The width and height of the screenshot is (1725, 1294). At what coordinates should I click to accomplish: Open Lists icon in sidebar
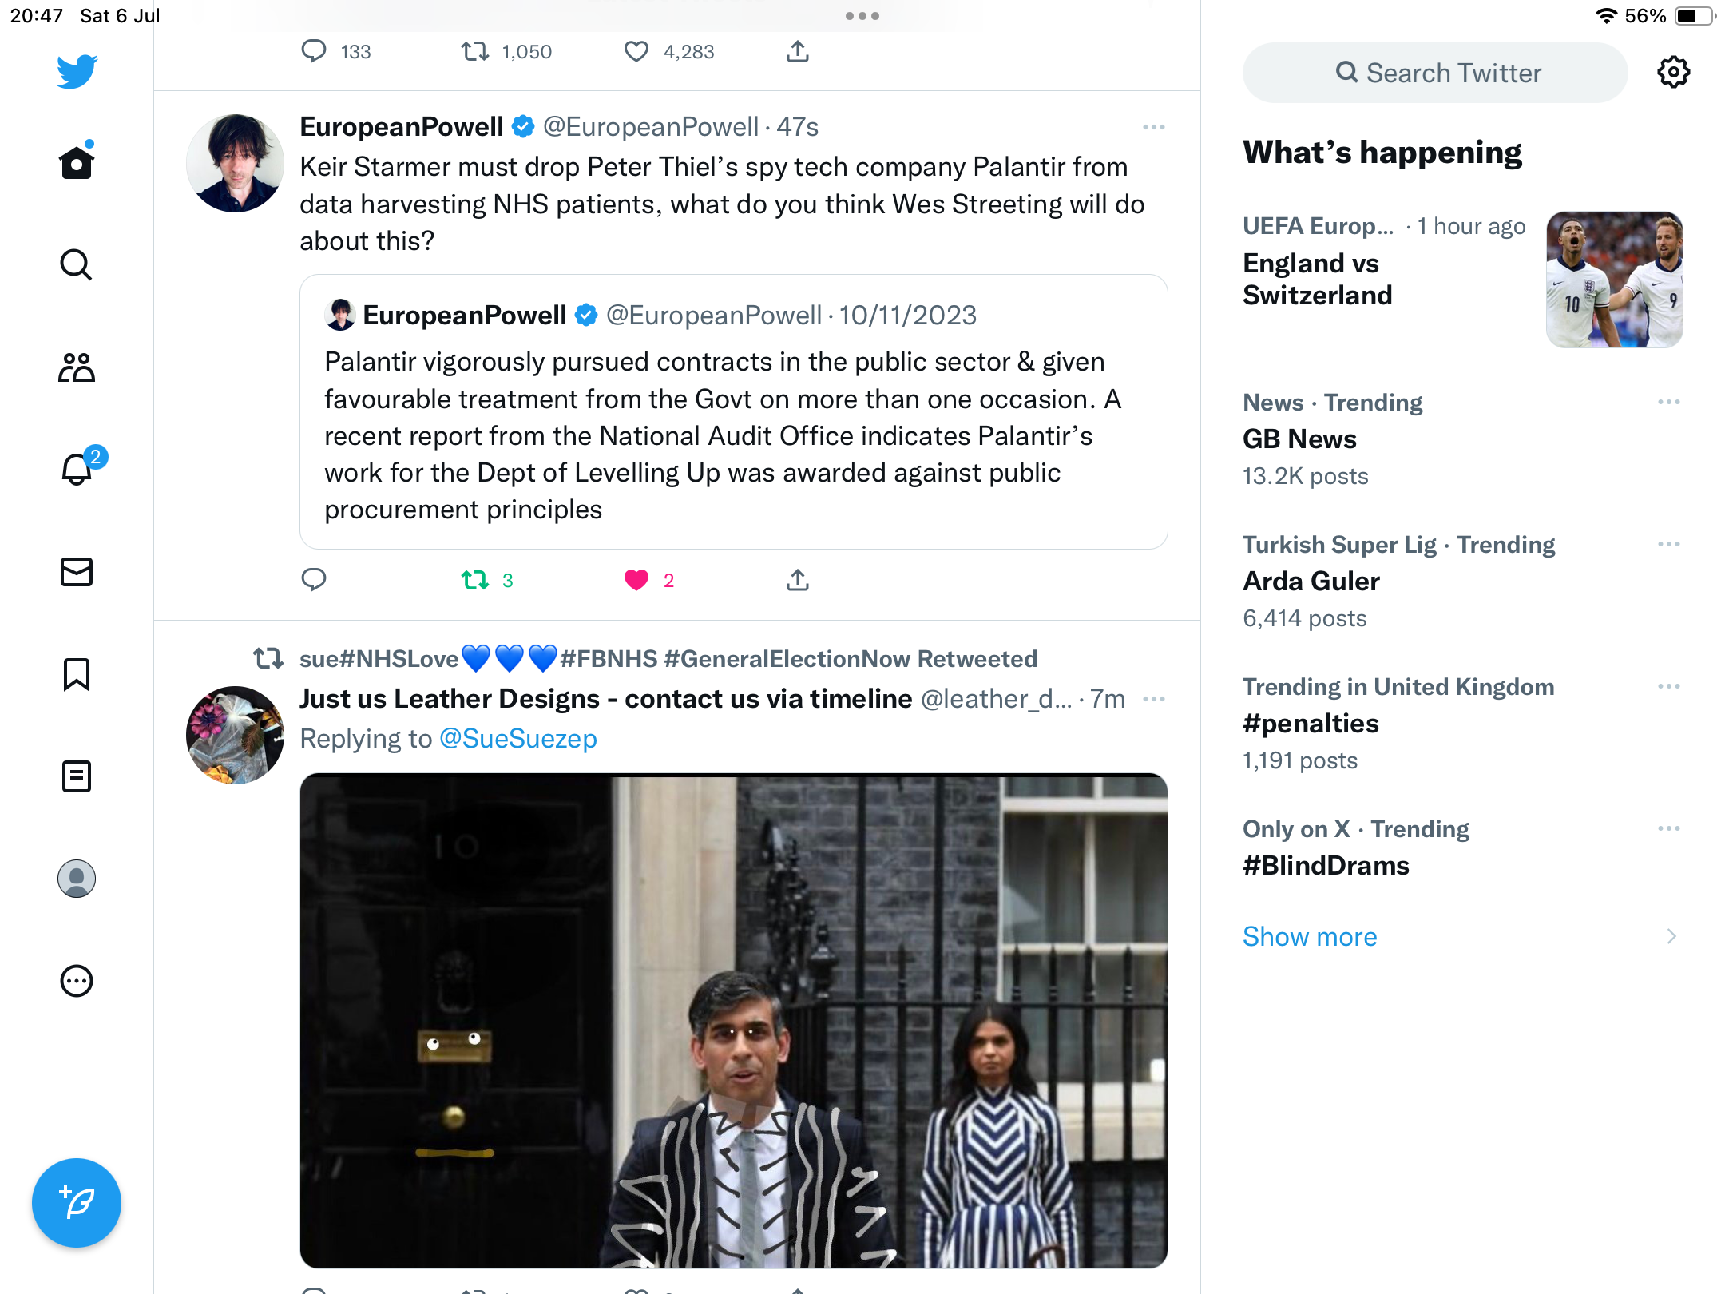[x=77, y=776]
